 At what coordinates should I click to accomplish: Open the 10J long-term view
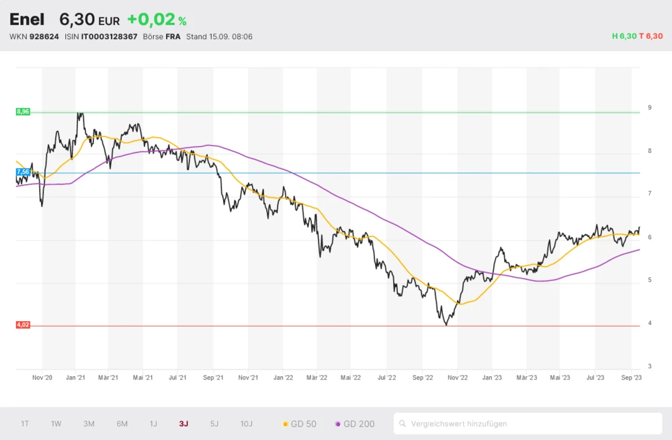coord(247,424)
